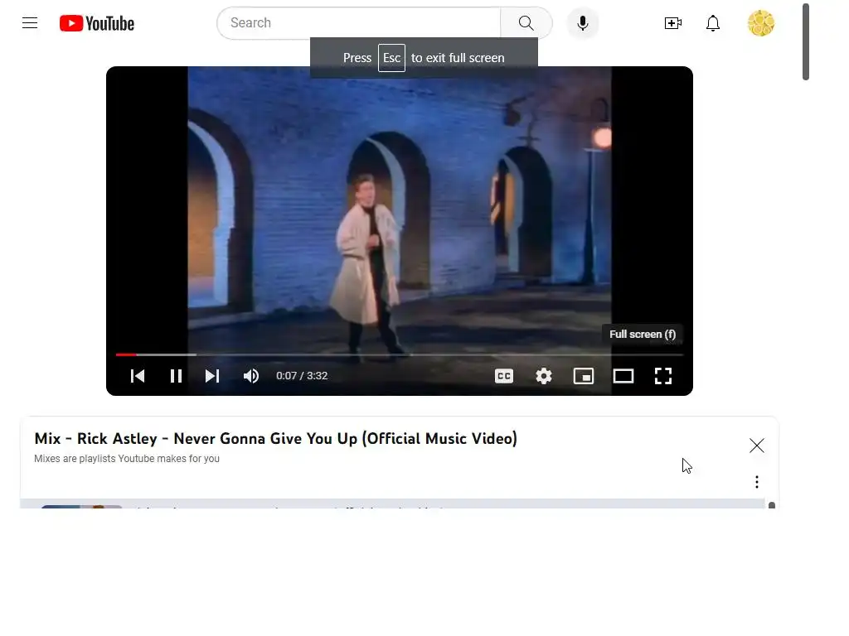Toggle theater mode view

623,376
